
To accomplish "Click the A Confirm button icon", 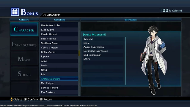I will (x=25, y=99).
